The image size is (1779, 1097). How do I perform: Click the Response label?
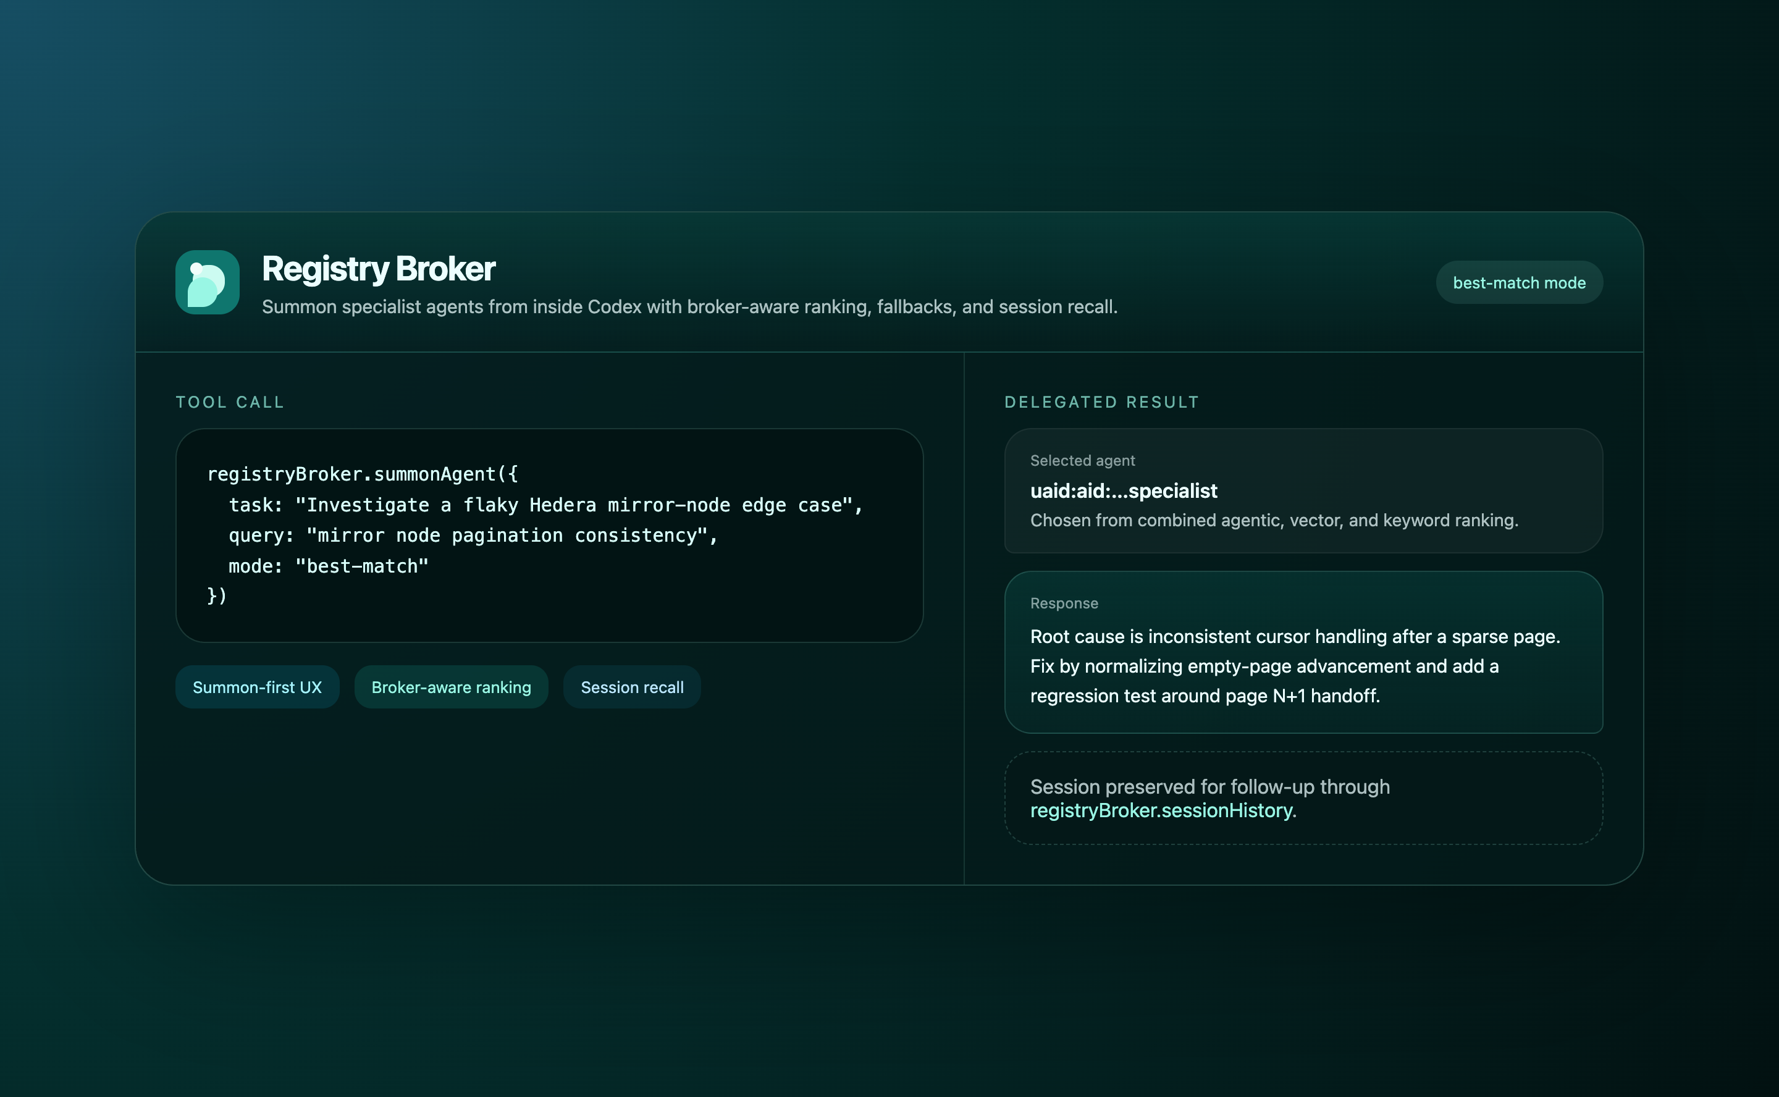coord(1064,603)
